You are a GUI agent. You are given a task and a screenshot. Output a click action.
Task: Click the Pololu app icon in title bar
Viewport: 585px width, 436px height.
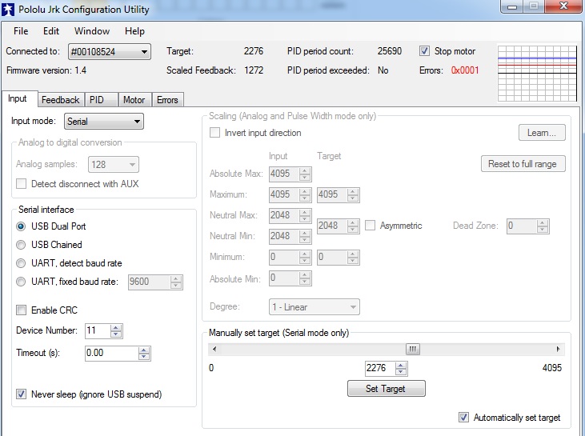click(8, 10)
